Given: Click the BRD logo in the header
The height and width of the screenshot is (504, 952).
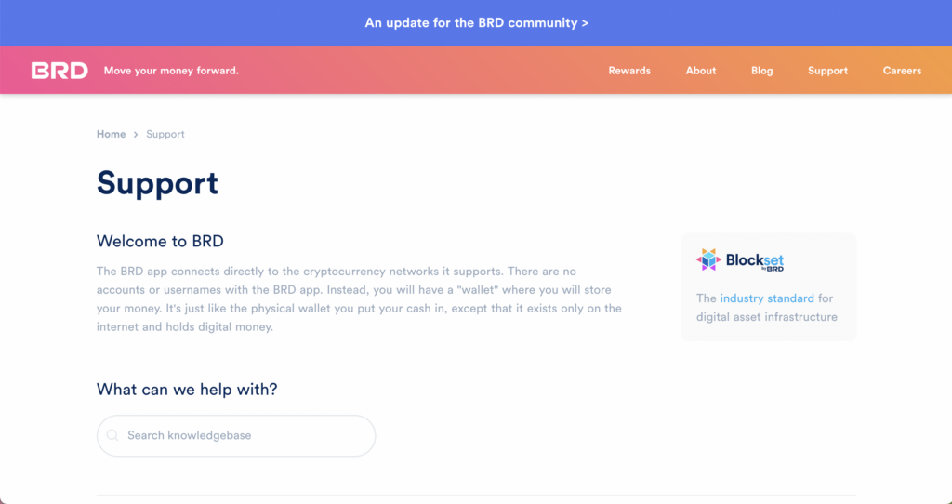Looking at the screenshot, I should pos(59,71).
